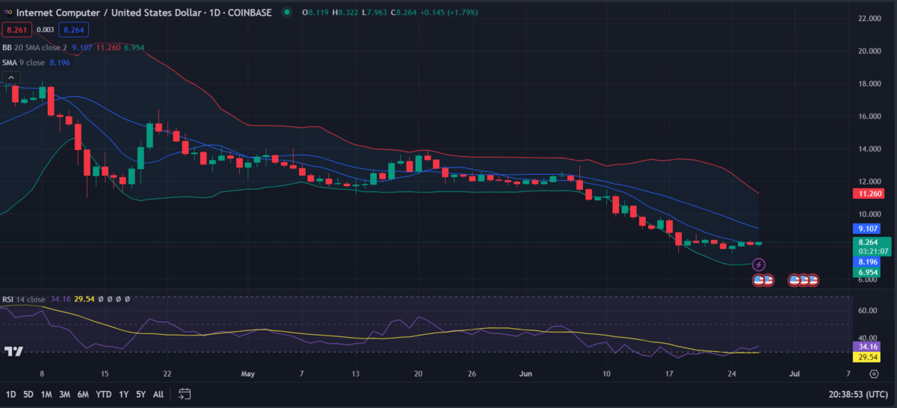897x408 pixels.
Task: Select the 1D date range button
Action: [11, 394]
